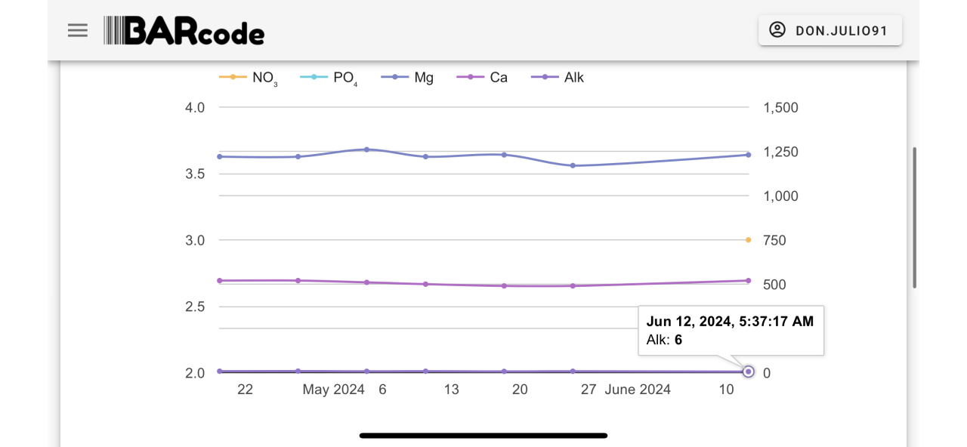The image size is (967, 447).
Task: Click the first Mg data point at left
Action: tap(220, 156)
